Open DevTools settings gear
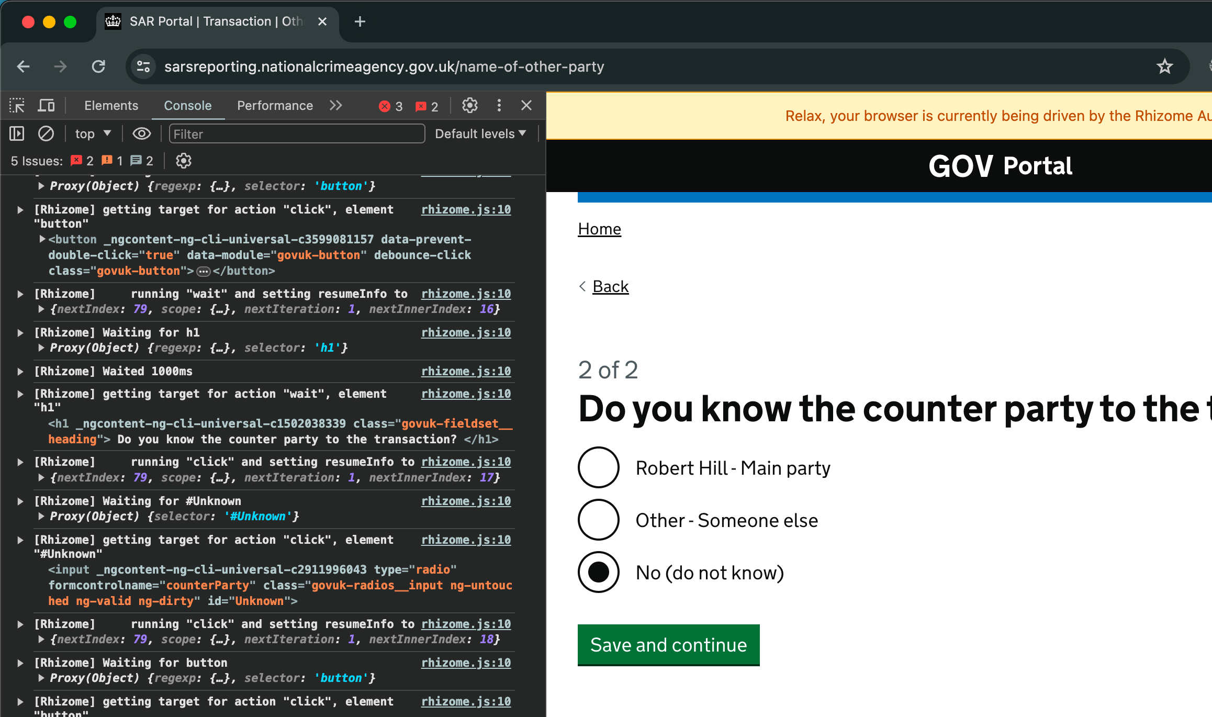The width and height of the screenshot is (1212, 717). [469, 106]
